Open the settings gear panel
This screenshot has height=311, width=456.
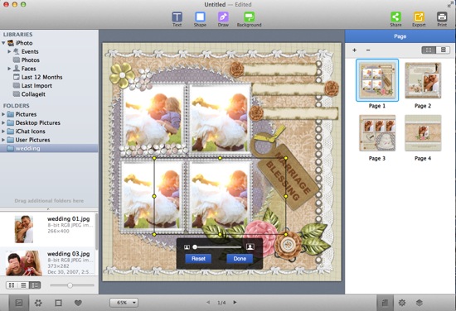402,303
